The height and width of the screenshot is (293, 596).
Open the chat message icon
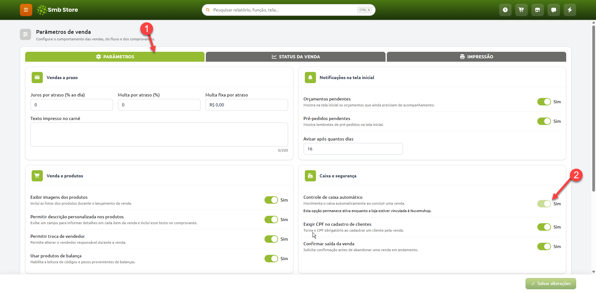pyautogui.click(x=554, y=10)
